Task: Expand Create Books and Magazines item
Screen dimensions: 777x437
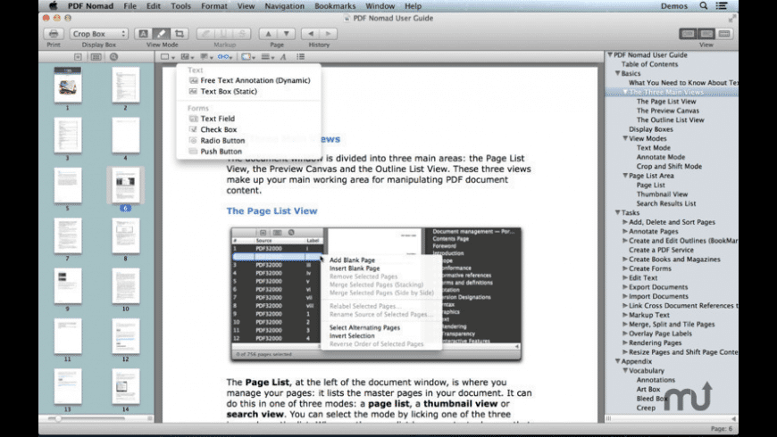Action: pos(625,259)
